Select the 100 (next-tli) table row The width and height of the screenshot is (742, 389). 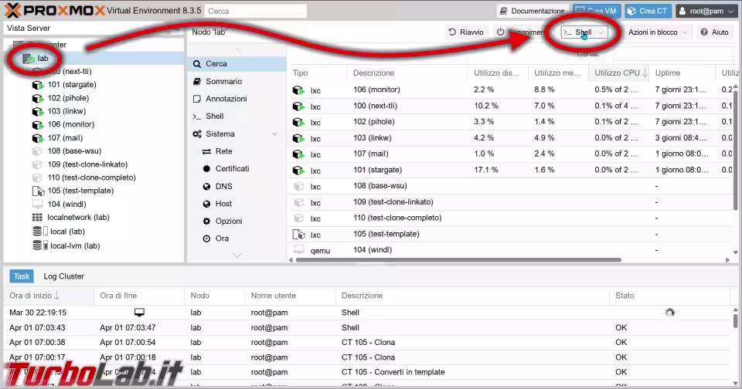coord(511,106)
